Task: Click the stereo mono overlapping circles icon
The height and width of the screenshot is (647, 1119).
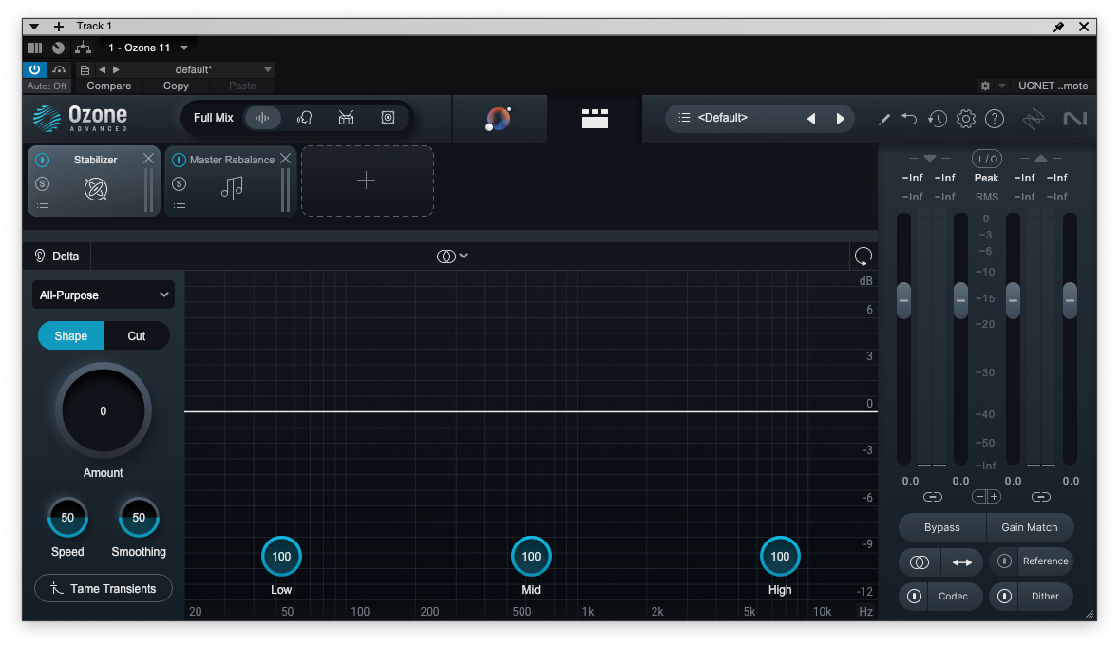Action: (x=920, y=562)
